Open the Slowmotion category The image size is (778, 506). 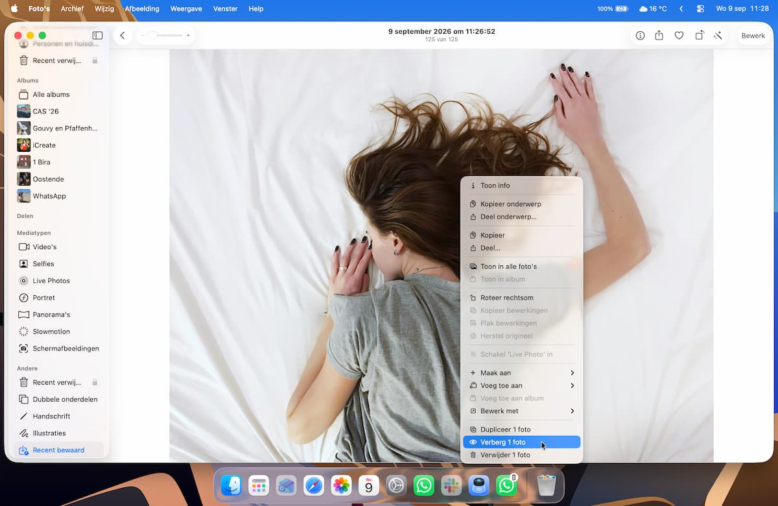[58, 331]
